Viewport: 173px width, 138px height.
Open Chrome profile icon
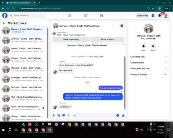click(160, 9)
